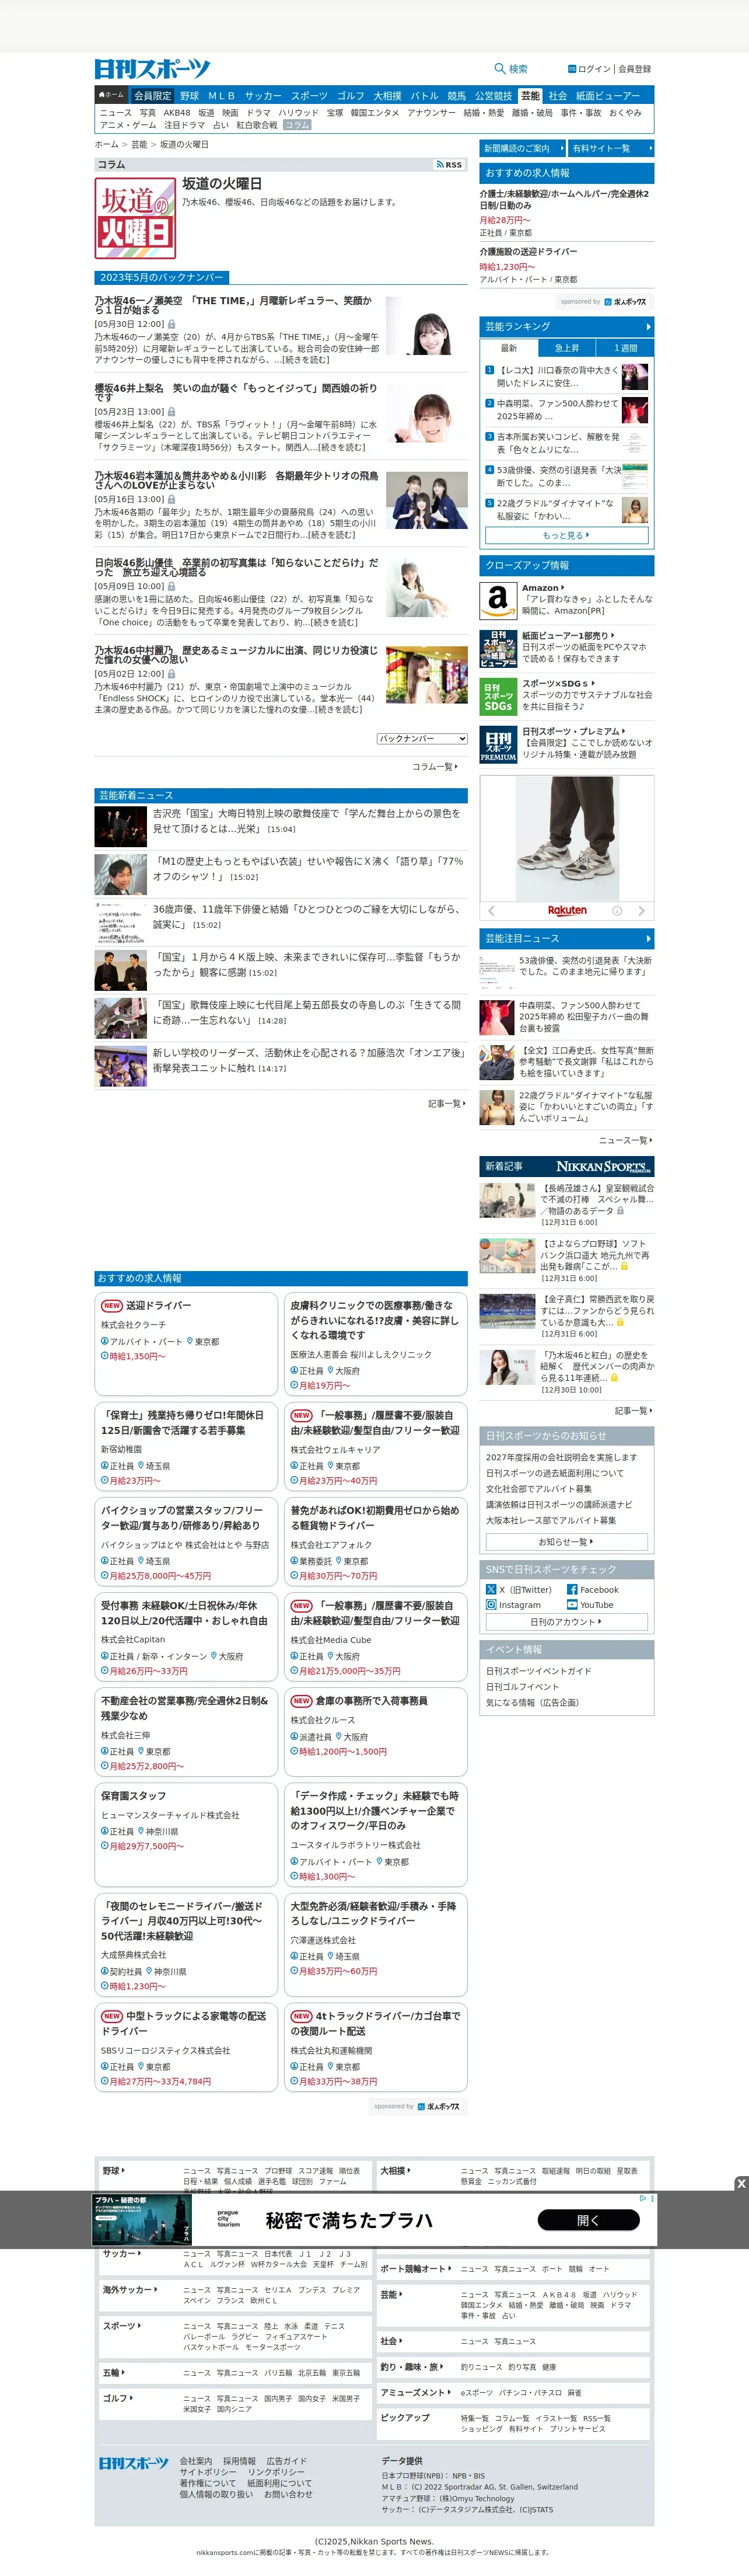Viewport: 749px width, 2576px height.
Task: Close the bottom Praha banner ad
Action: point(741,2183)
